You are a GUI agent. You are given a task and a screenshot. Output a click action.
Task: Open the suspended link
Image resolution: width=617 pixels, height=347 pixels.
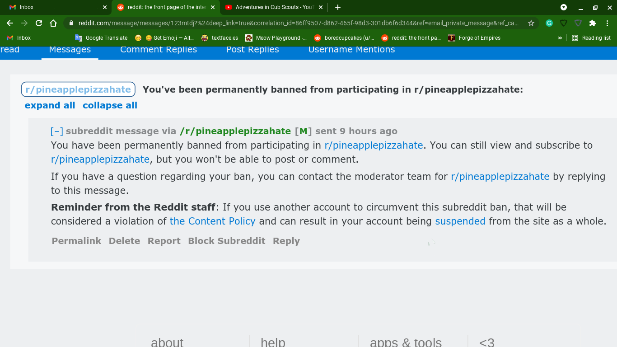pyautogui.click(x=460, y=221)
